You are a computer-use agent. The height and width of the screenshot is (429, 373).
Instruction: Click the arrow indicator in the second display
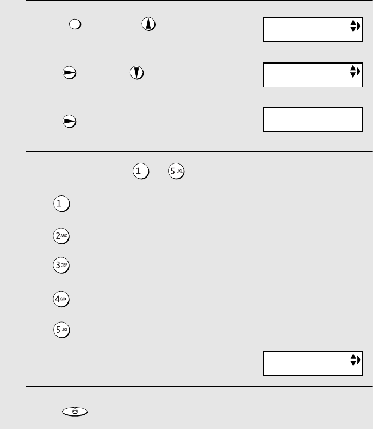tap(355, 71)
